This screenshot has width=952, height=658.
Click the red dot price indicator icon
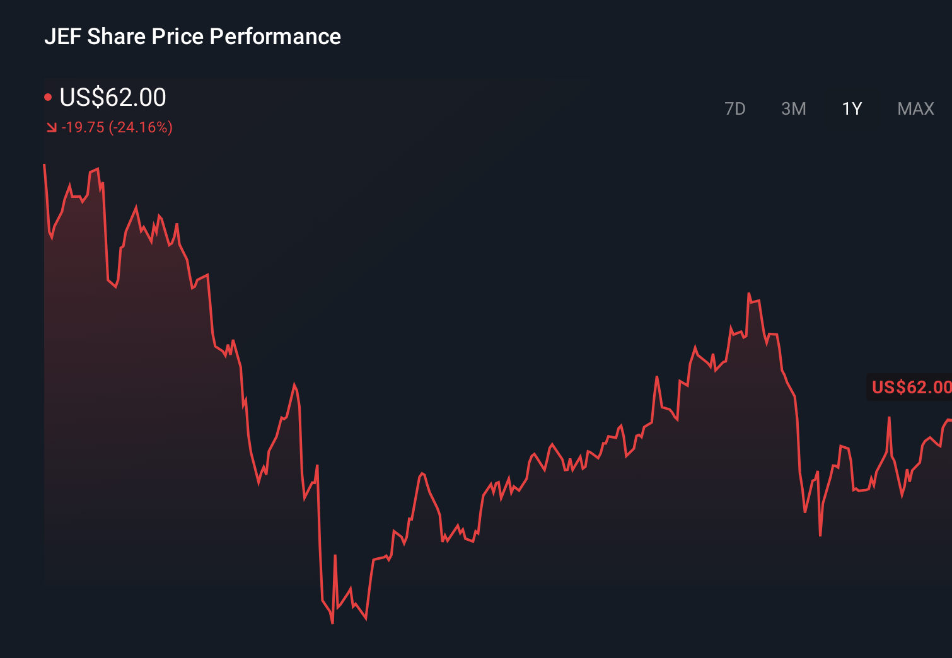[49, 96]
